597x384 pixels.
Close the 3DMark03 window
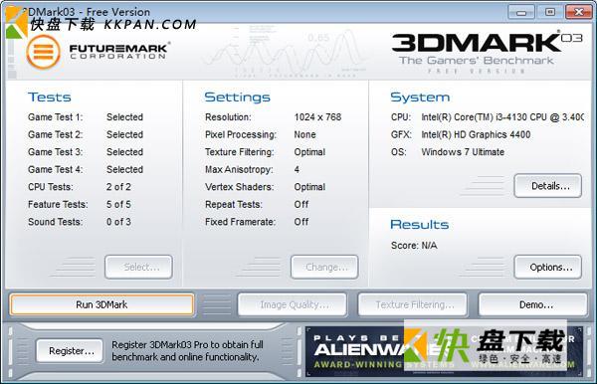579,12
